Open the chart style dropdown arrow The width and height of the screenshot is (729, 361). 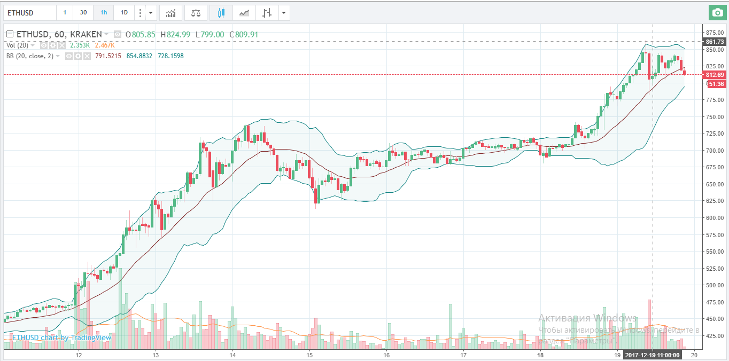(284, 12)
